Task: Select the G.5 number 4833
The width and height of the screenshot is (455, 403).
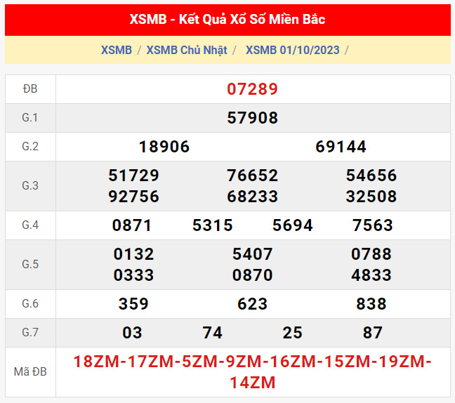Action: 371,275
